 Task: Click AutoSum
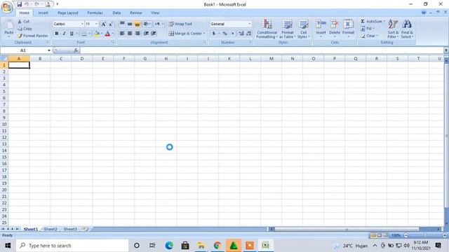[x=371, y=22]
